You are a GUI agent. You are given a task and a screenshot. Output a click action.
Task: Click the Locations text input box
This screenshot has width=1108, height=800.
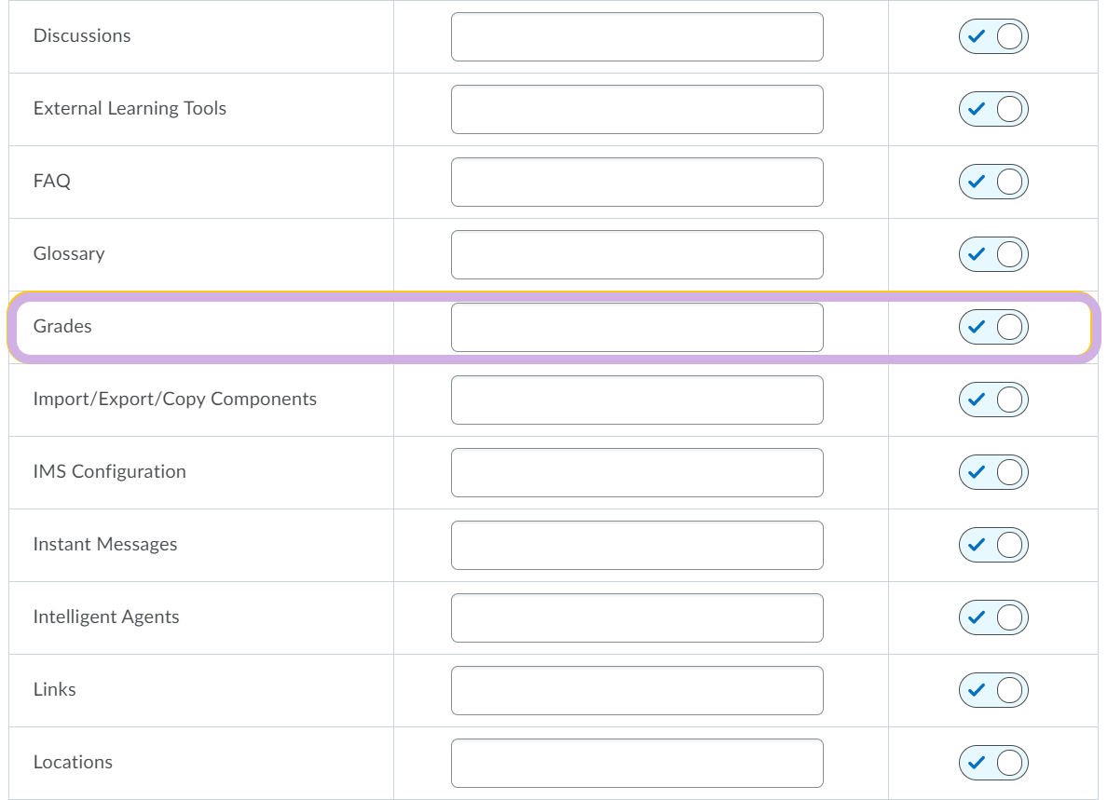tap(636, 764)
